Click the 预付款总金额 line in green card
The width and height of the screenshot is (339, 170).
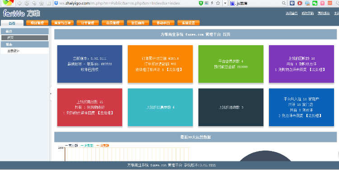coord(231,67)
